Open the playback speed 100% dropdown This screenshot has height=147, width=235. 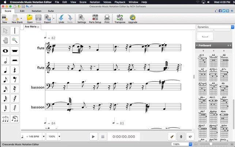coord(59,136)
